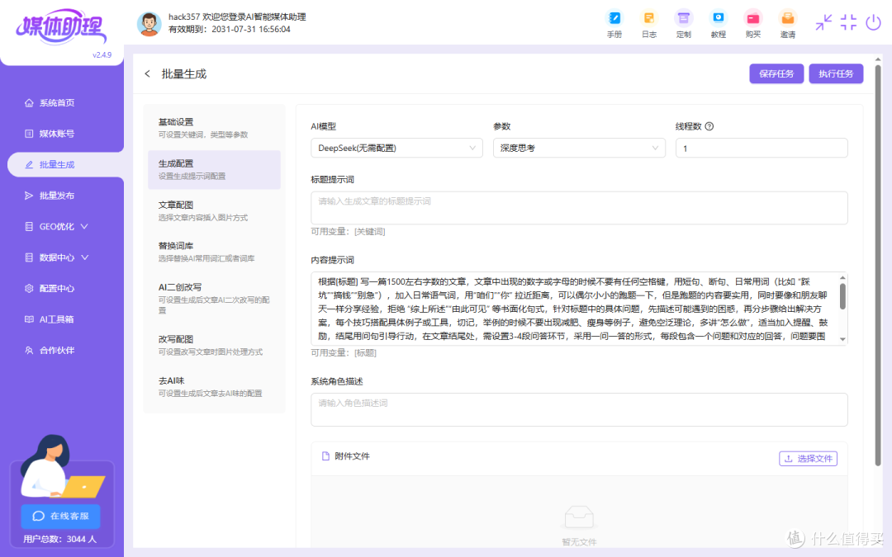Click the 媒体助理 logo
Image resolution: width=892 pixels, height=557 pixels.
(x=61, y=27)
